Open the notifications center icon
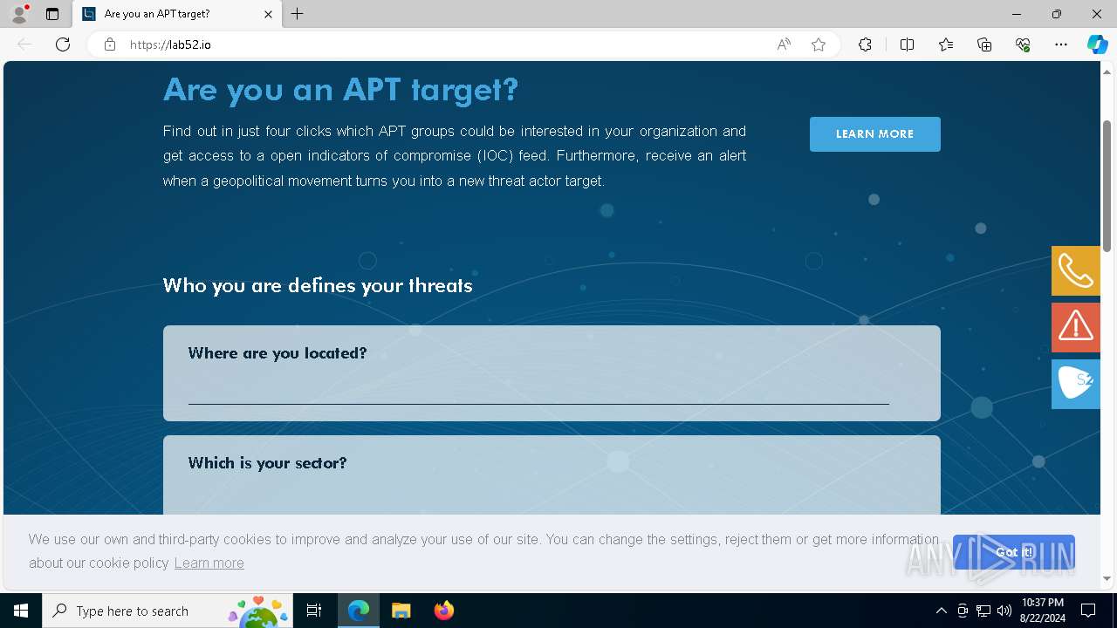The width and height of the screenshot is (1117, 628). (x=1088, y=611)
